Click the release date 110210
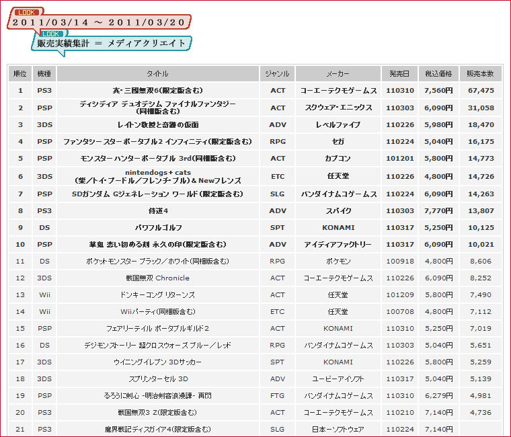Screen dimensions: 511x437 pos(400,413)
